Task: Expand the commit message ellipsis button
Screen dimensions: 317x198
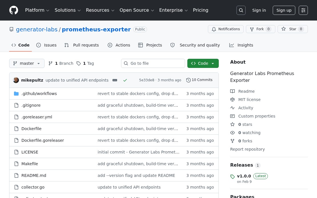Action: [115, 80]
